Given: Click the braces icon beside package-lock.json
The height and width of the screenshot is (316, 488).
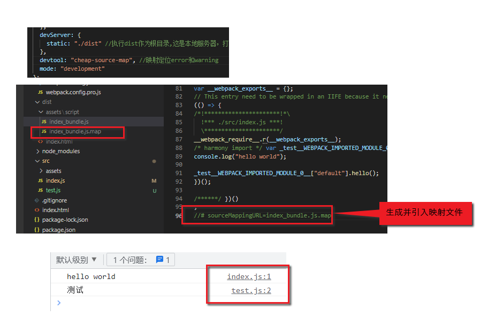Looking at the screenshot, I should pyautogui.click(x=37, y=220).
